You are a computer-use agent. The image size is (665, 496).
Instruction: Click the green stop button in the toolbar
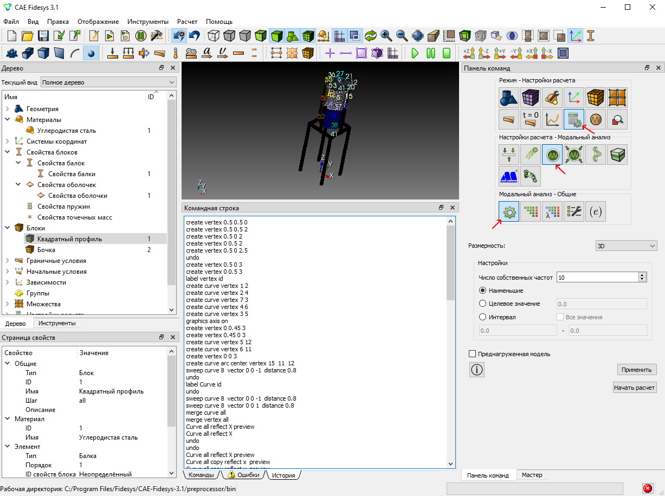click(x=447, y=53)
